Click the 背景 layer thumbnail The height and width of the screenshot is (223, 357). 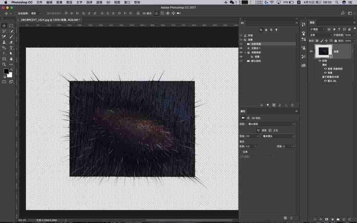click(323, 51)
